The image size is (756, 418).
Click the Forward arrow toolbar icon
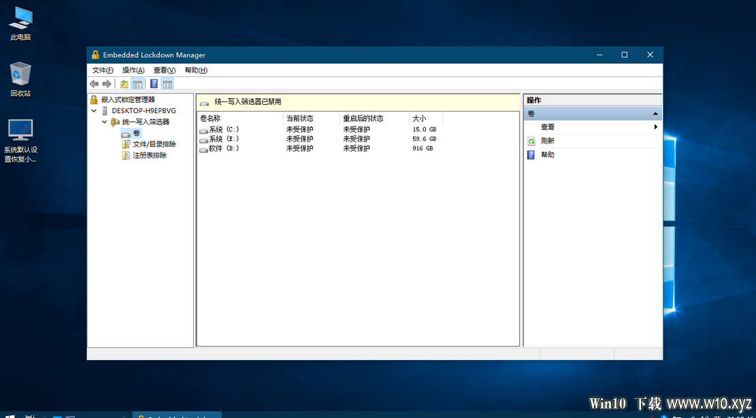107,84
